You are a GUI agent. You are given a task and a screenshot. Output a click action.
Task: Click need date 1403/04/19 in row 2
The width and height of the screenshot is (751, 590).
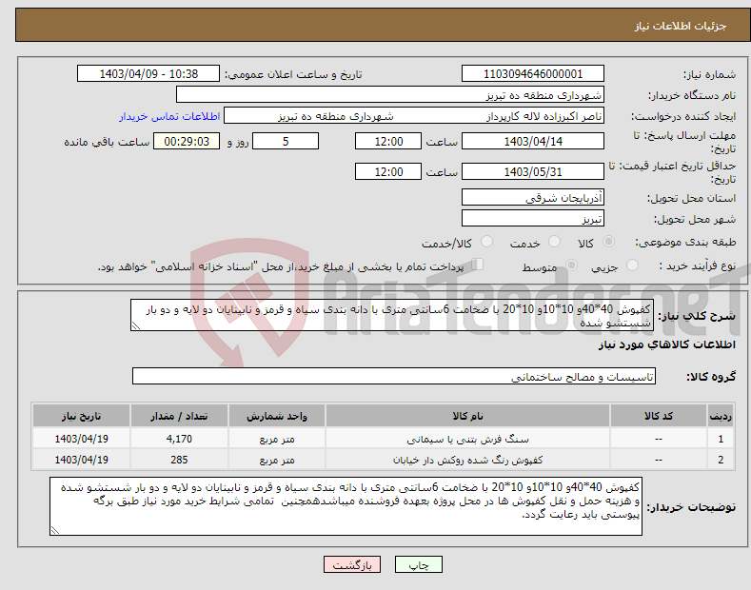tap(81, 460)
